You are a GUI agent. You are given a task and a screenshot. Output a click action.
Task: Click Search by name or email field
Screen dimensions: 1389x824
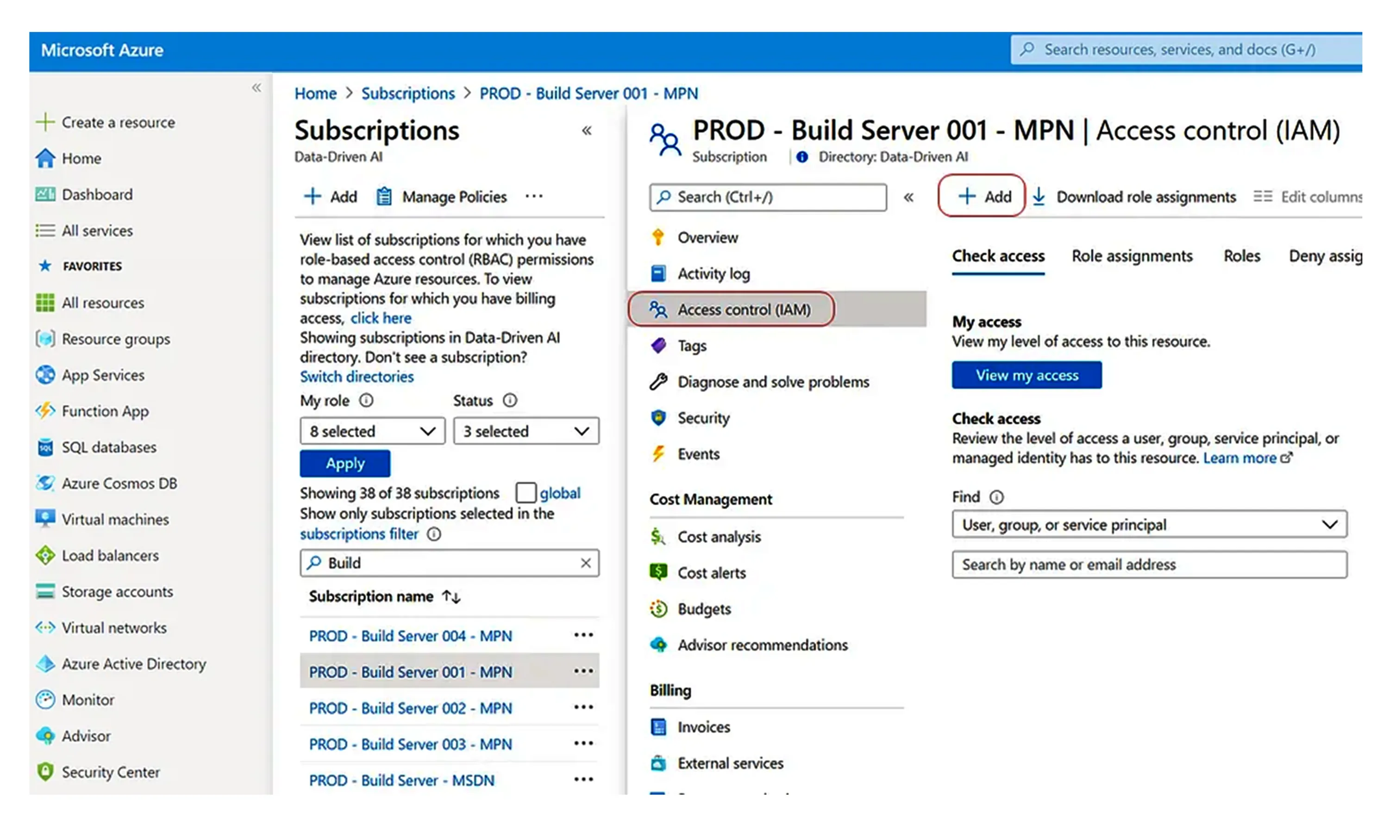tap(1149, 564)
